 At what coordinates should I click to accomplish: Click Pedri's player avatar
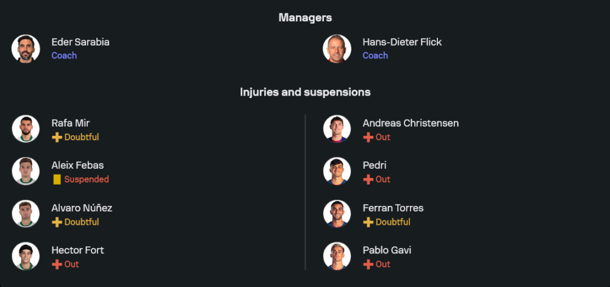(337, 171)
